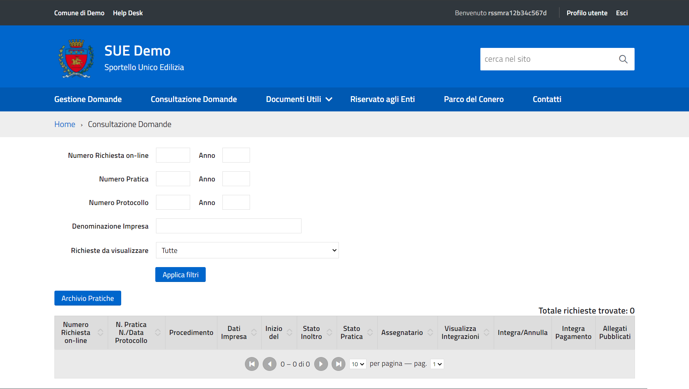
Task: Follow the Home breadcrumb link
Action: [65, 124]
